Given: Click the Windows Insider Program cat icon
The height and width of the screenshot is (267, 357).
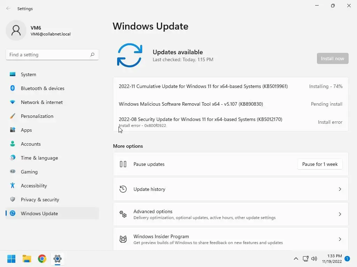Looking at the screenshot, I should tap(123, 239).
